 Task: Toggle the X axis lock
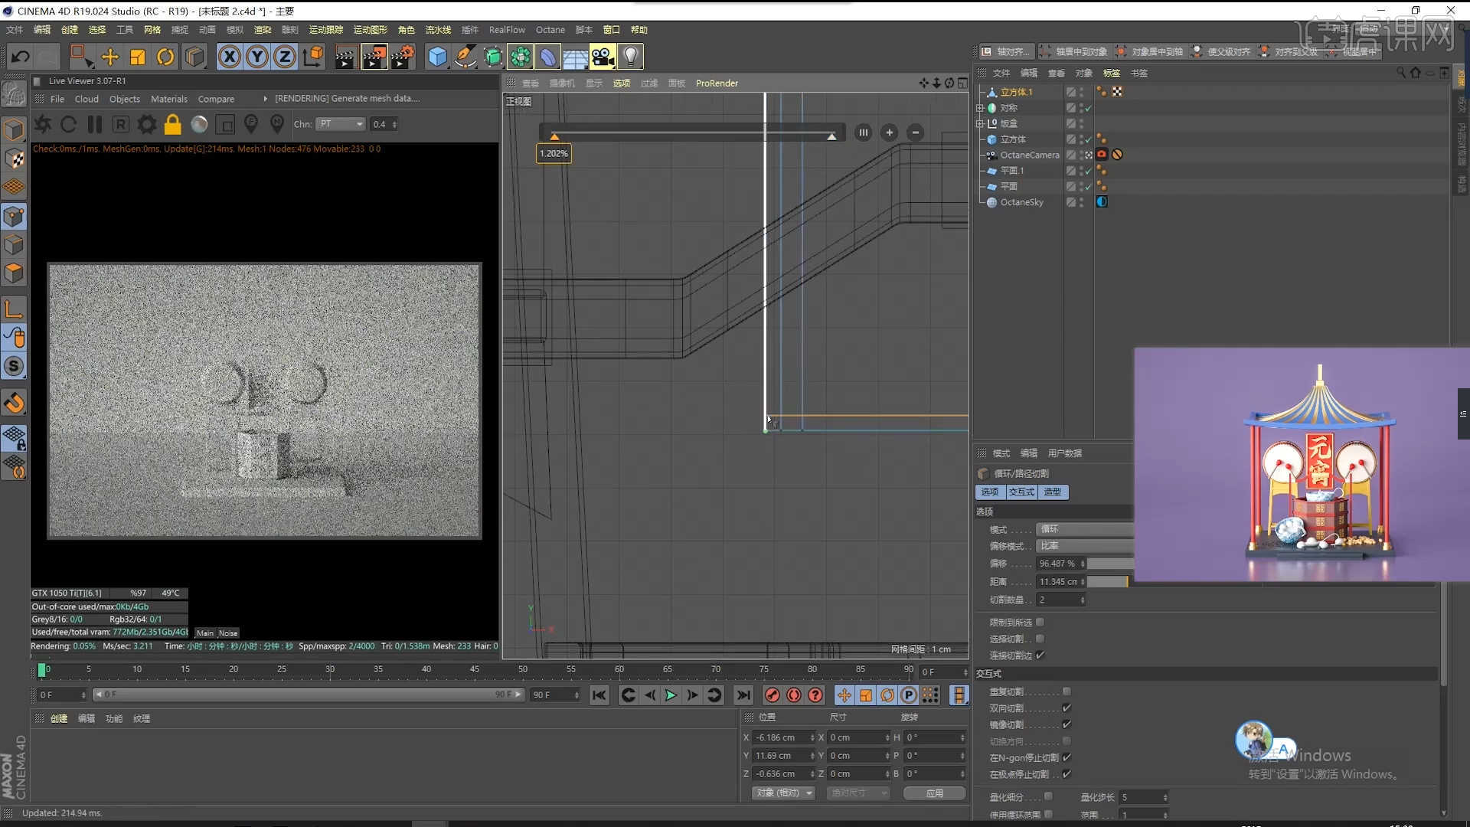click(229, 57)
